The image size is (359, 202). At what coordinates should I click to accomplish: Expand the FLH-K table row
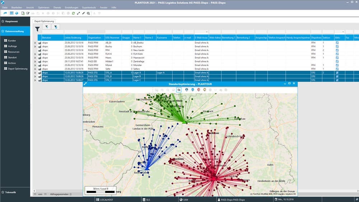(35, 54)
